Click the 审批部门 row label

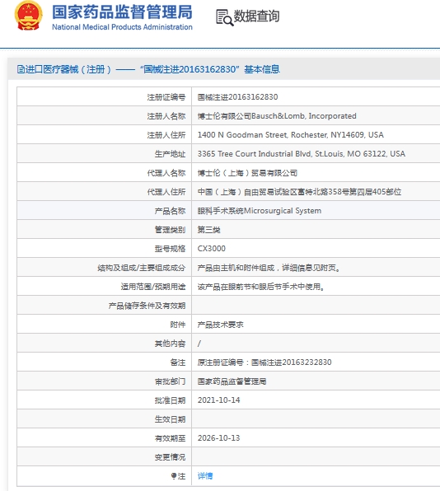170,381
